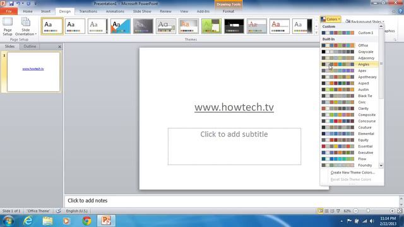Select the Aspect color scheme
The image size is (404, 227).
(x=349, y=83)
